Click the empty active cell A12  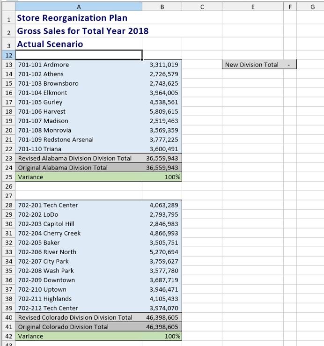tap(79, 55)
